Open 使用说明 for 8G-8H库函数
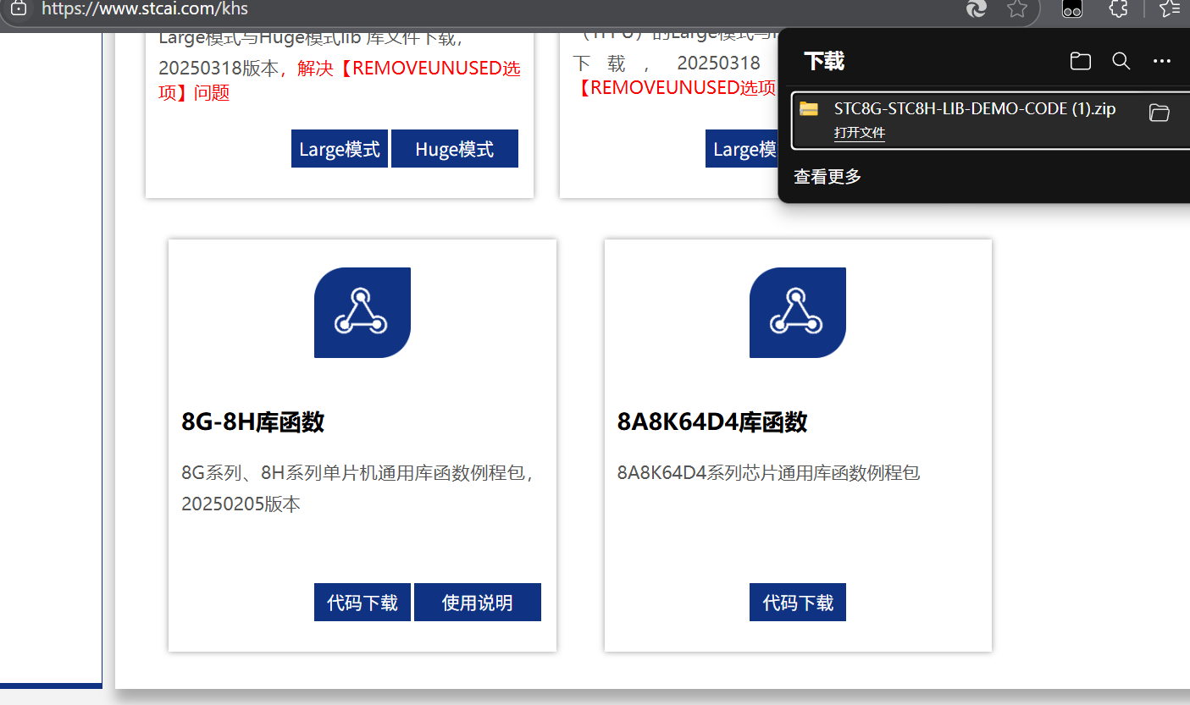1190x705 pixels. click(x=478, y=603)
